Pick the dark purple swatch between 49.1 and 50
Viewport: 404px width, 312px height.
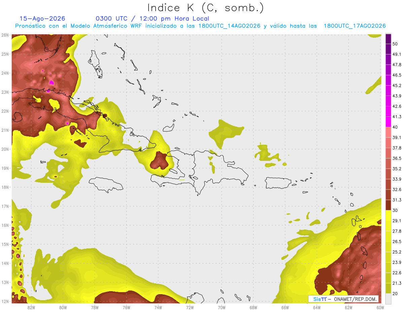[388, 49]
